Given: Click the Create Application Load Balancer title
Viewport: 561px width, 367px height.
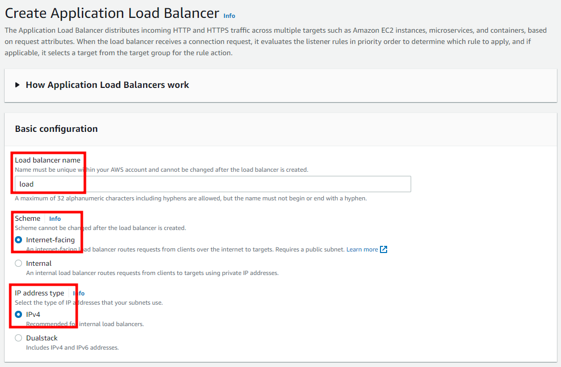Looking at the screenshot, I should [112, 13].
